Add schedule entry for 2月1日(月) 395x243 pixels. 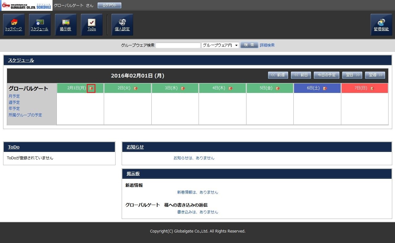click(91, 88)
